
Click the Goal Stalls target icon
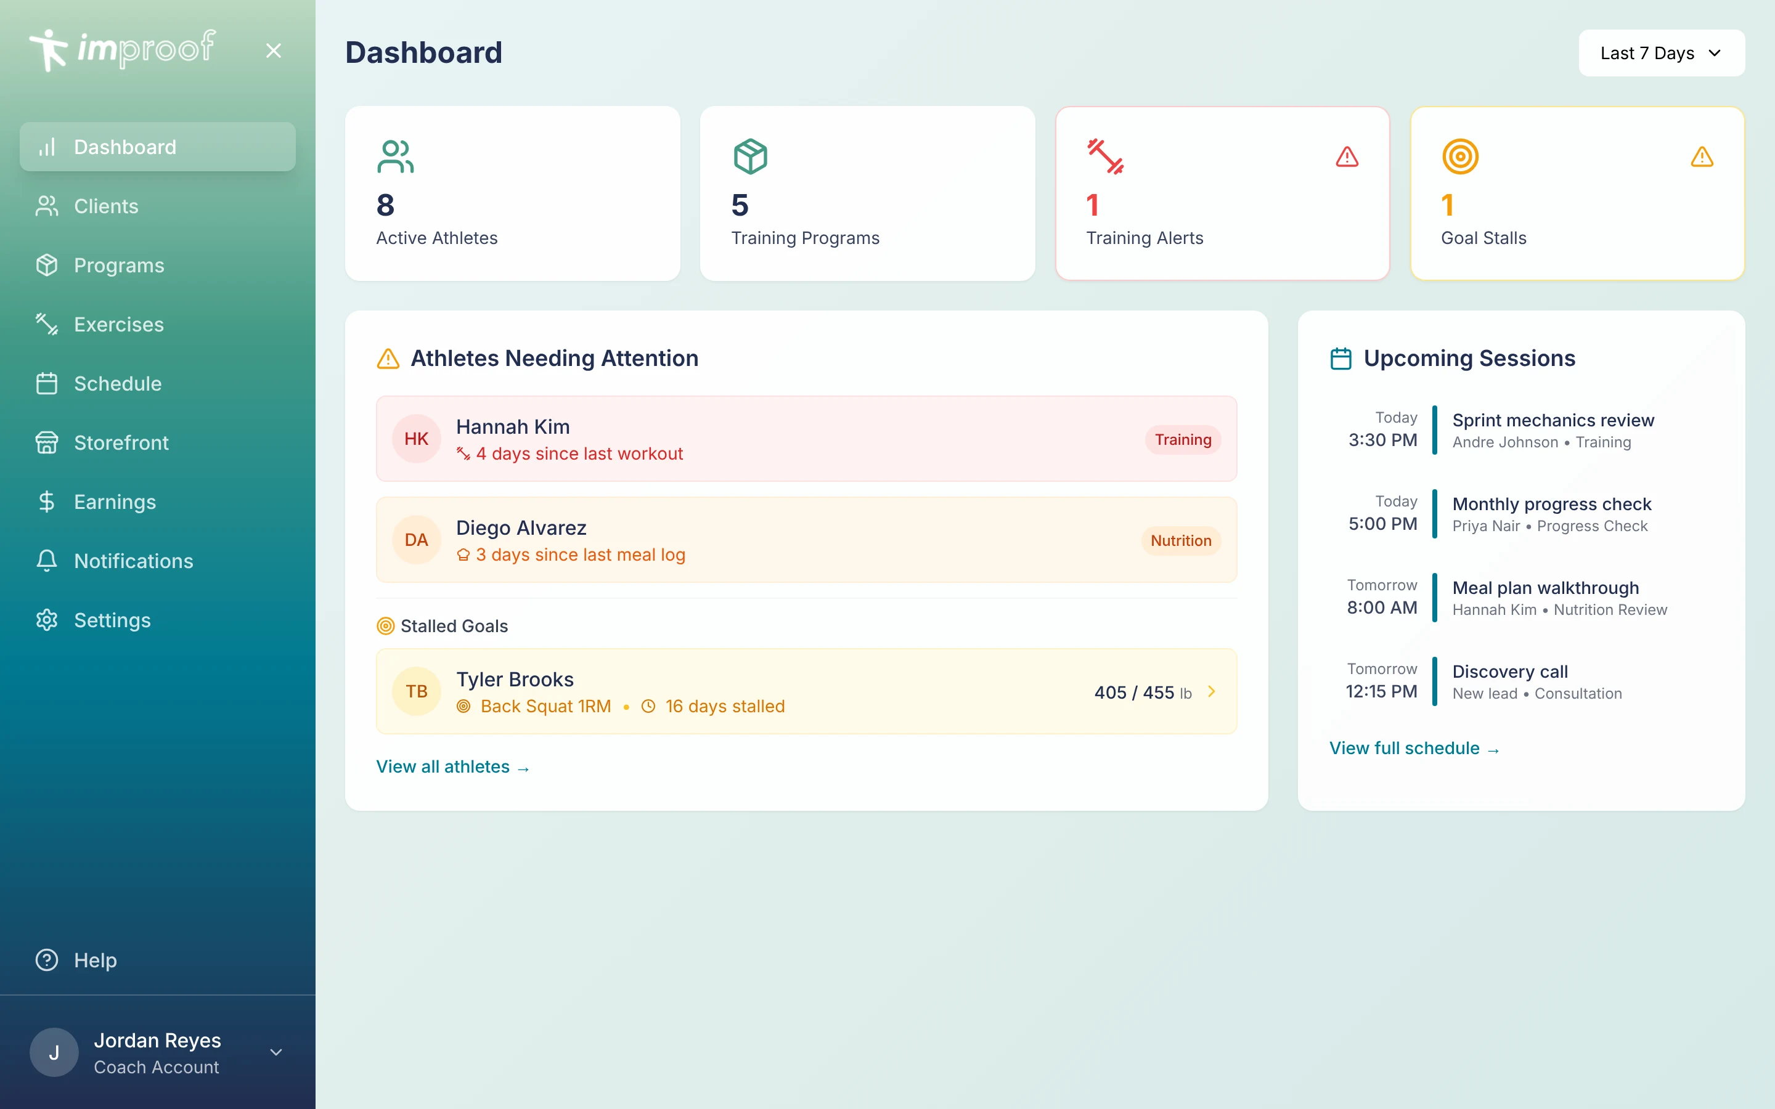[1460, 156]
